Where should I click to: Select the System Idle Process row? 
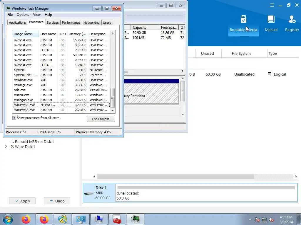(x=61, y=75)
